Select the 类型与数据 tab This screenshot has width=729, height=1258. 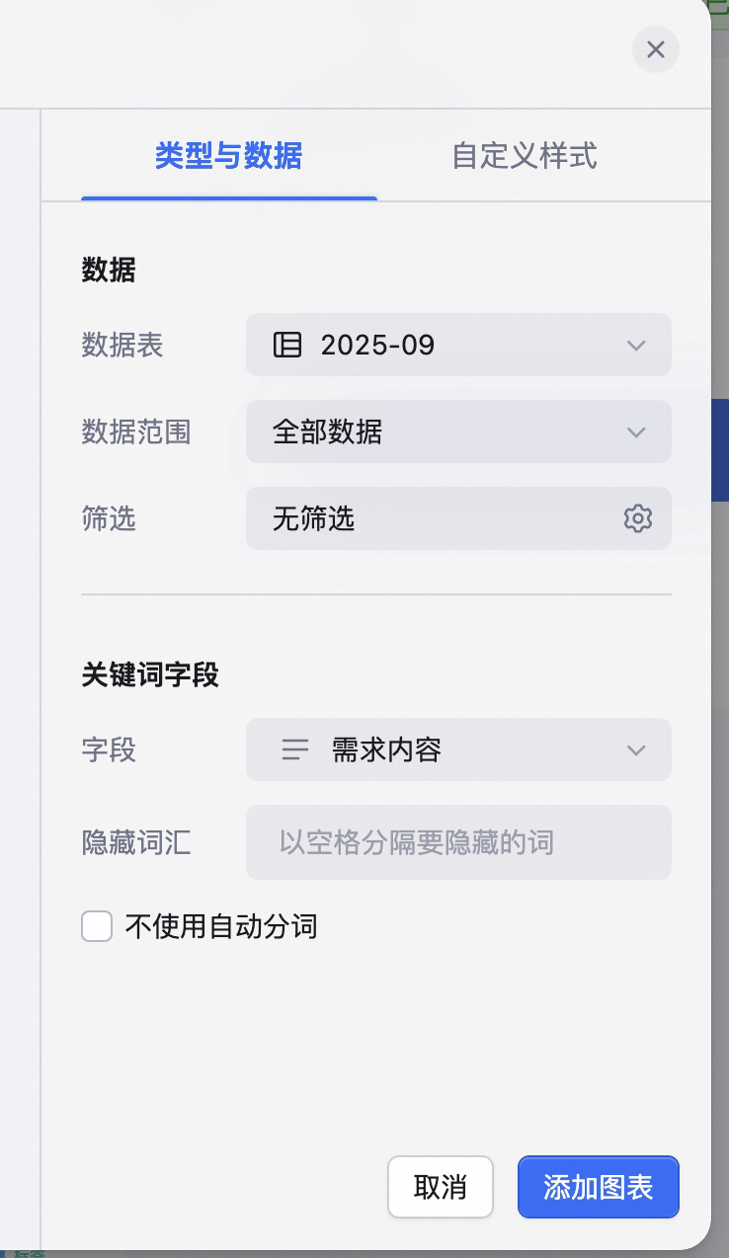click(x=228, y=156)
